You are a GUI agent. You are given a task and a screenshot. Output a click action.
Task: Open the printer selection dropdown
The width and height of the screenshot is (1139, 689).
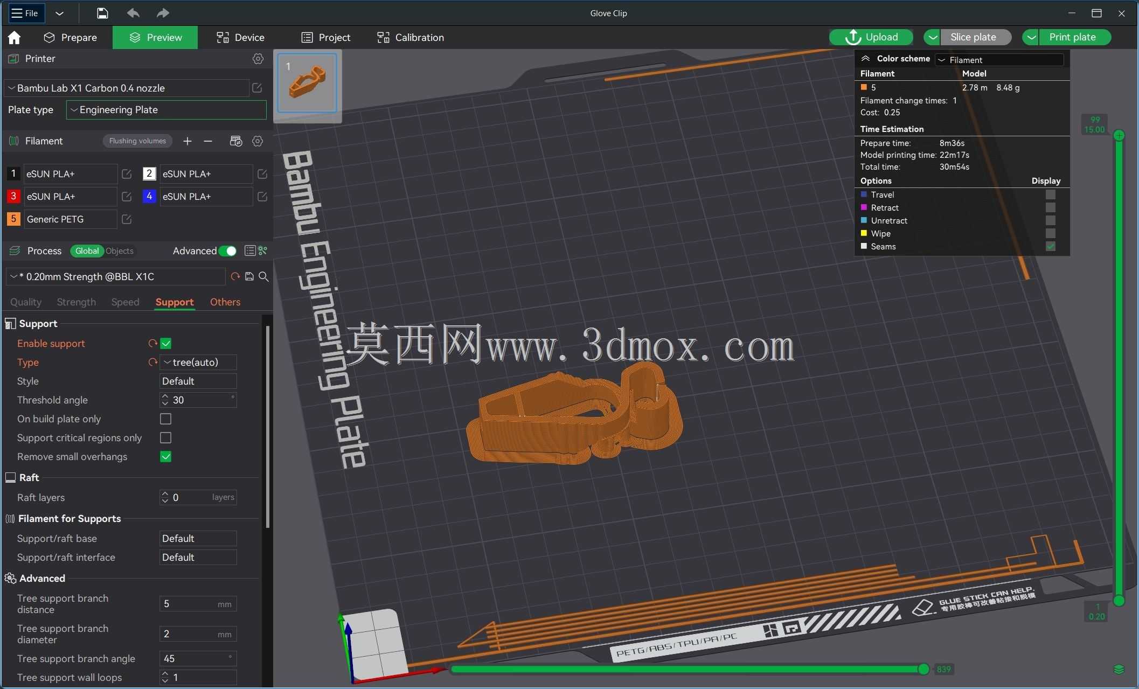[127, 88]
